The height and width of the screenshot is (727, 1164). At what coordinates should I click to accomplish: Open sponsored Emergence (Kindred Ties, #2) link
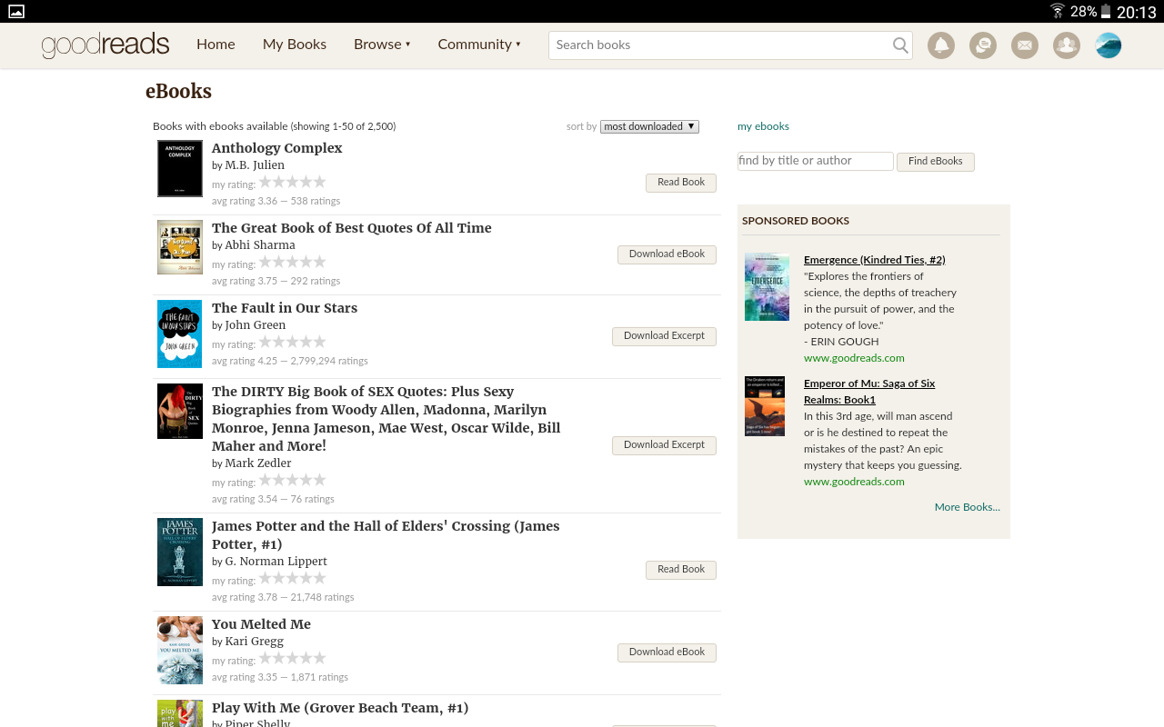875,260
